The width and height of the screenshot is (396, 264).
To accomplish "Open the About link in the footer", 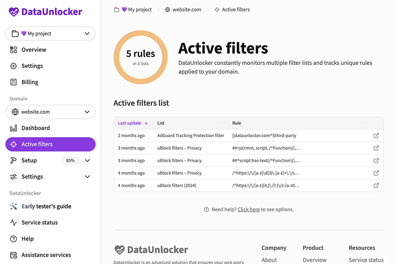I will [269, 260].
